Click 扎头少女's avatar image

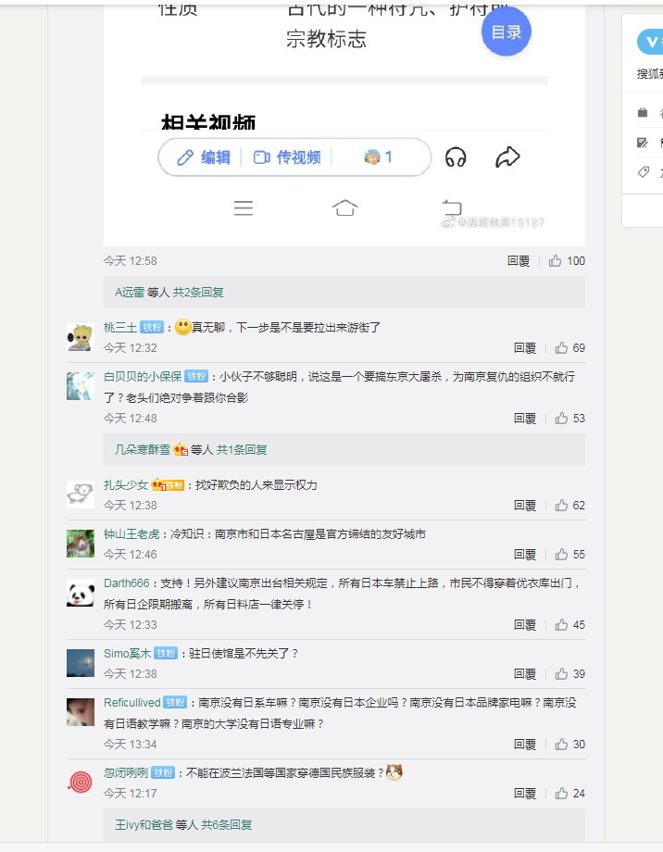pyautogui.click(x=81, y=495)
